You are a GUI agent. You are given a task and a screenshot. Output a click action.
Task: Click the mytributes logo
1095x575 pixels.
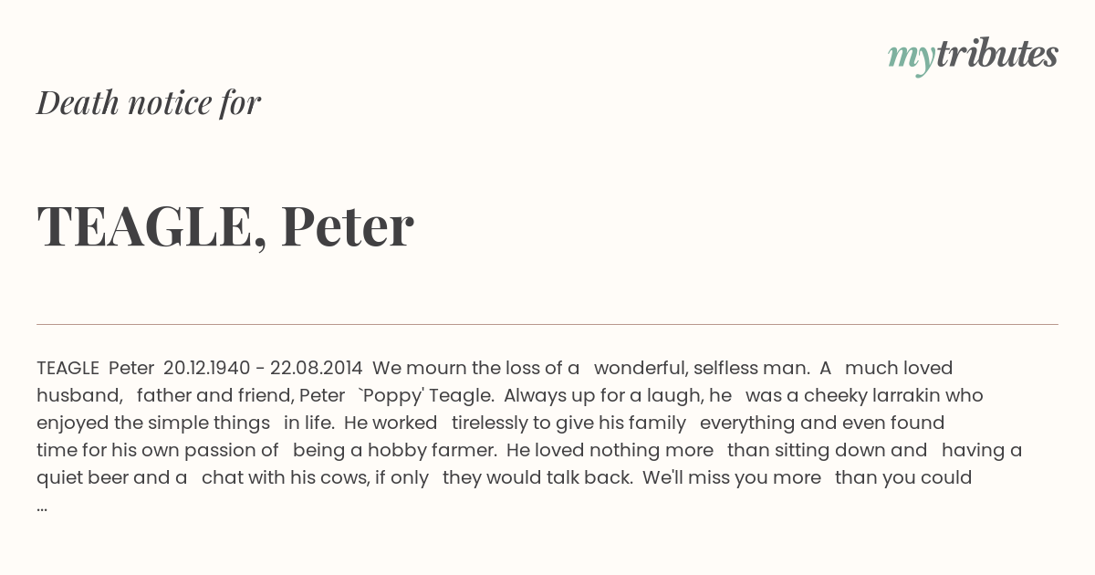(973, 55)
